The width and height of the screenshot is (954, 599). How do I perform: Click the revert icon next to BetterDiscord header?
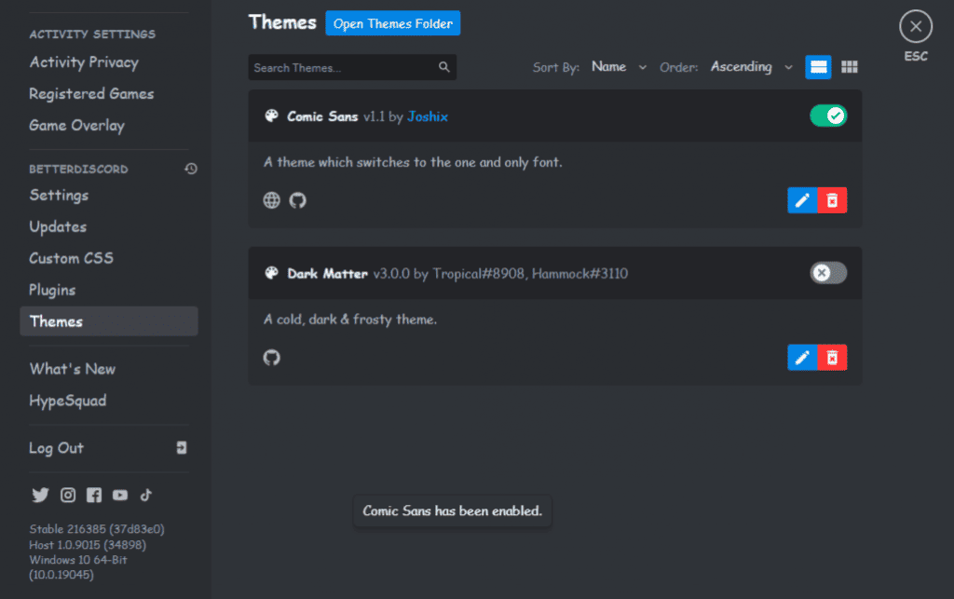[x=190, y=169]
